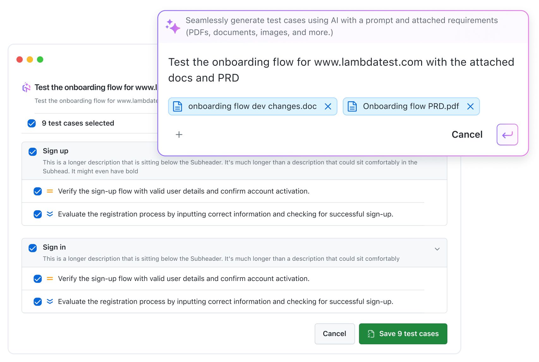Viewport: 539px width, 362px height.
Task: Uncheck the Sign in group checkbox
Action: coord(33,248)
